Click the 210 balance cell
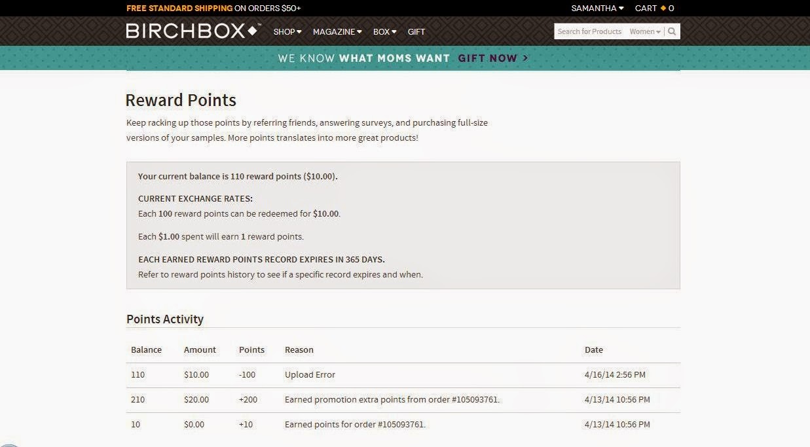The height and width of the screenshot is (447, 810). (138, 399)
